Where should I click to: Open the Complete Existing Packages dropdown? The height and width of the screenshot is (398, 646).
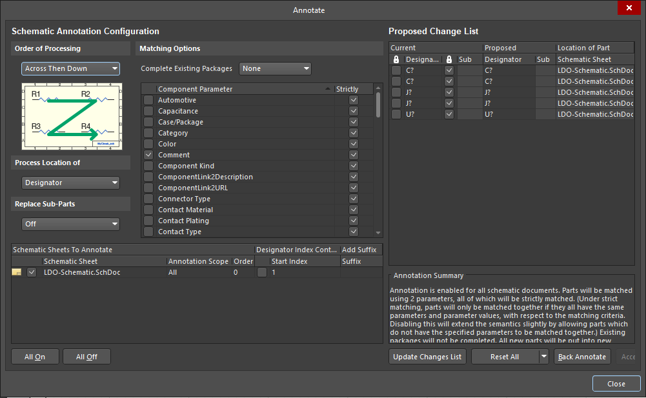tap(275, 68)
